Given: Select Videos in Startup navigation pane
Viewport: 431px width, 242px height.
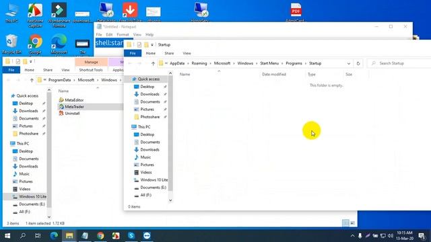Looking at the screenshot, I should tap(146, 172).
